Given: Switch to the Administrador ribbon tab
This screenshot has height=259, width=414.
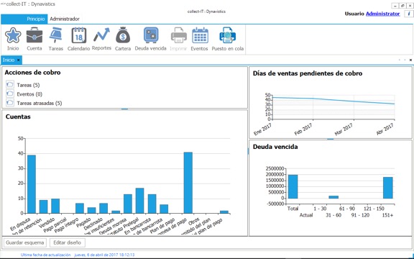Looking at the screenshot, I should click(x=65, y=19).
